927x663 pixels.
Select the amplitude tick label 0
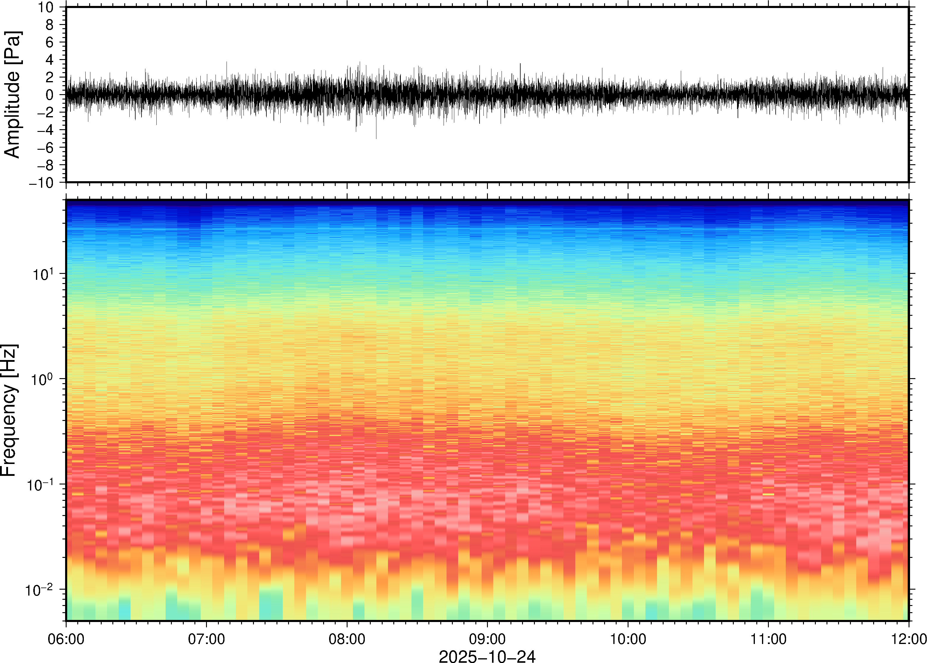click(50, 95)
